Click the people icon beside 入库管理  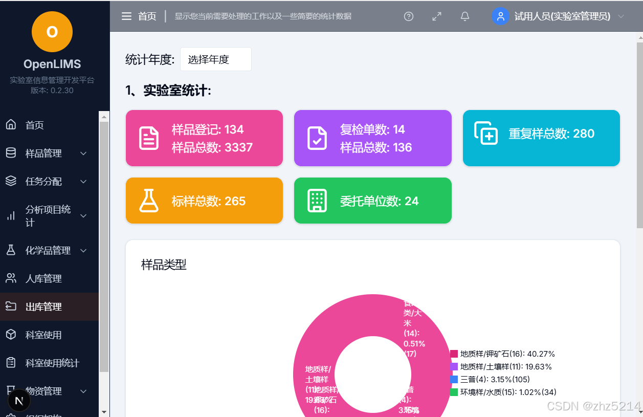11,278
